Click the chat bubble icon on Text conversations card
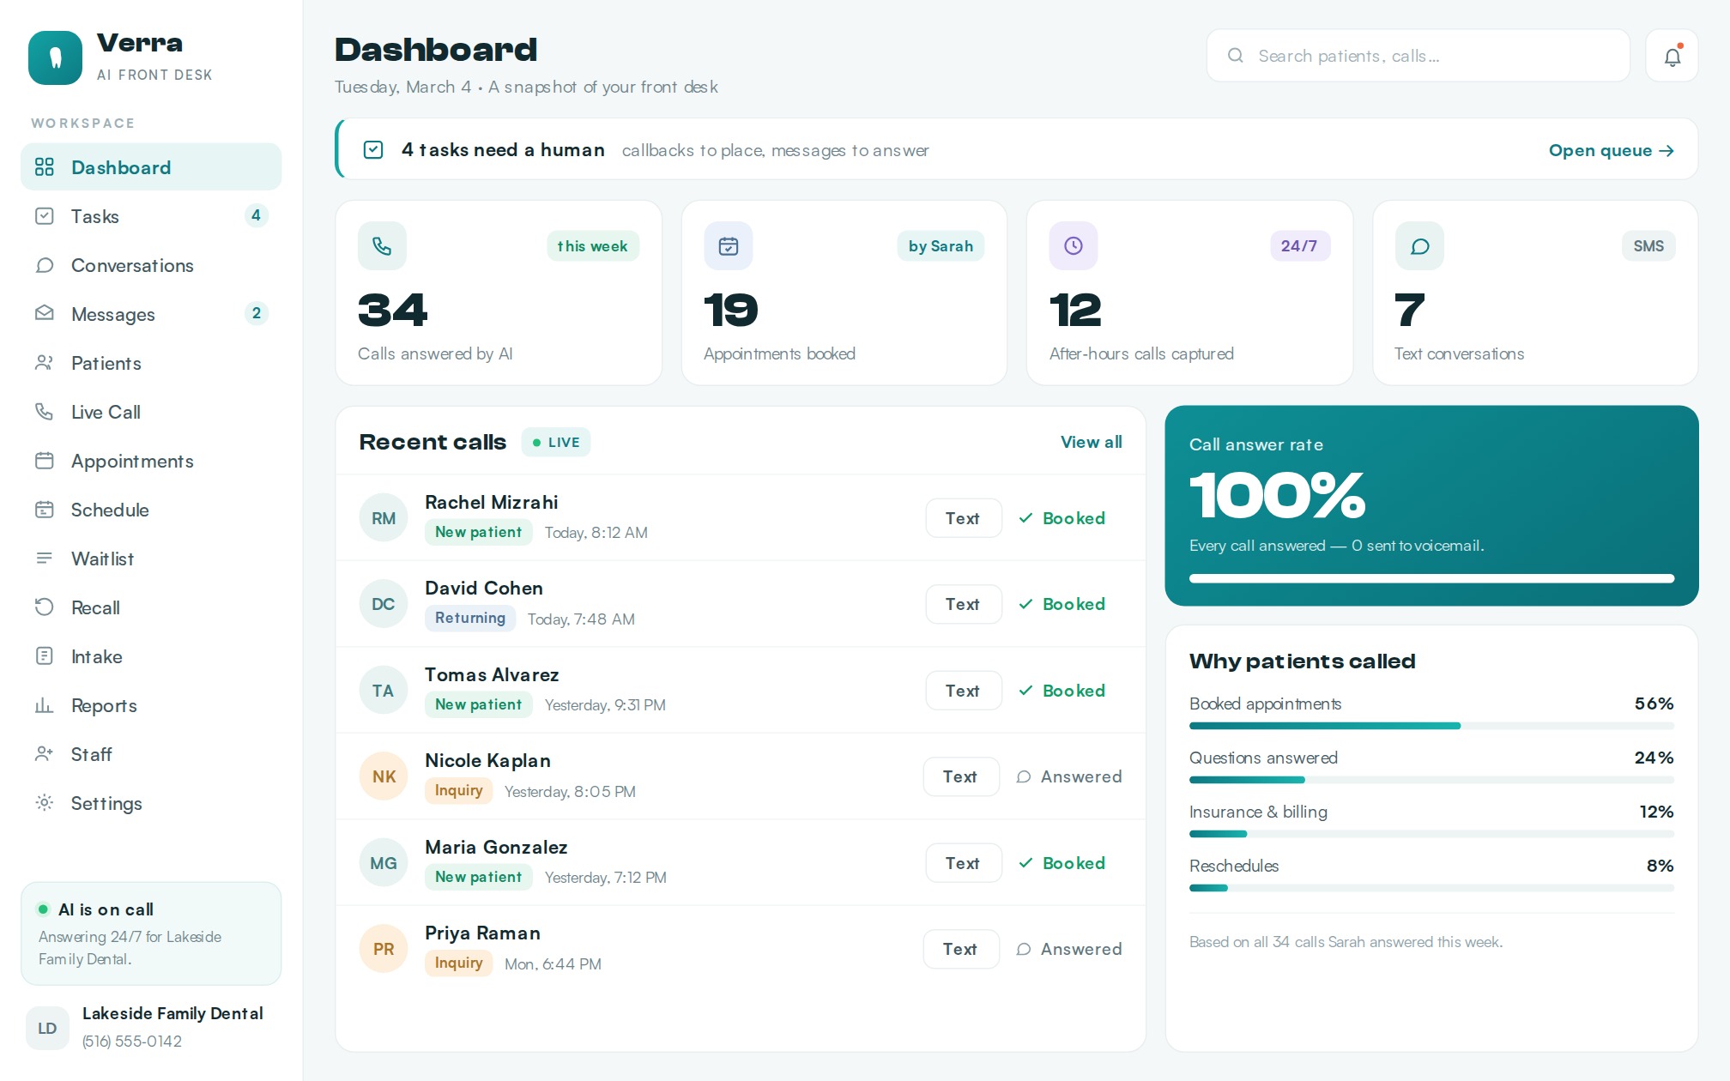The width and height of the screenshot is (1730, 1081). [x=1419, y=246]
